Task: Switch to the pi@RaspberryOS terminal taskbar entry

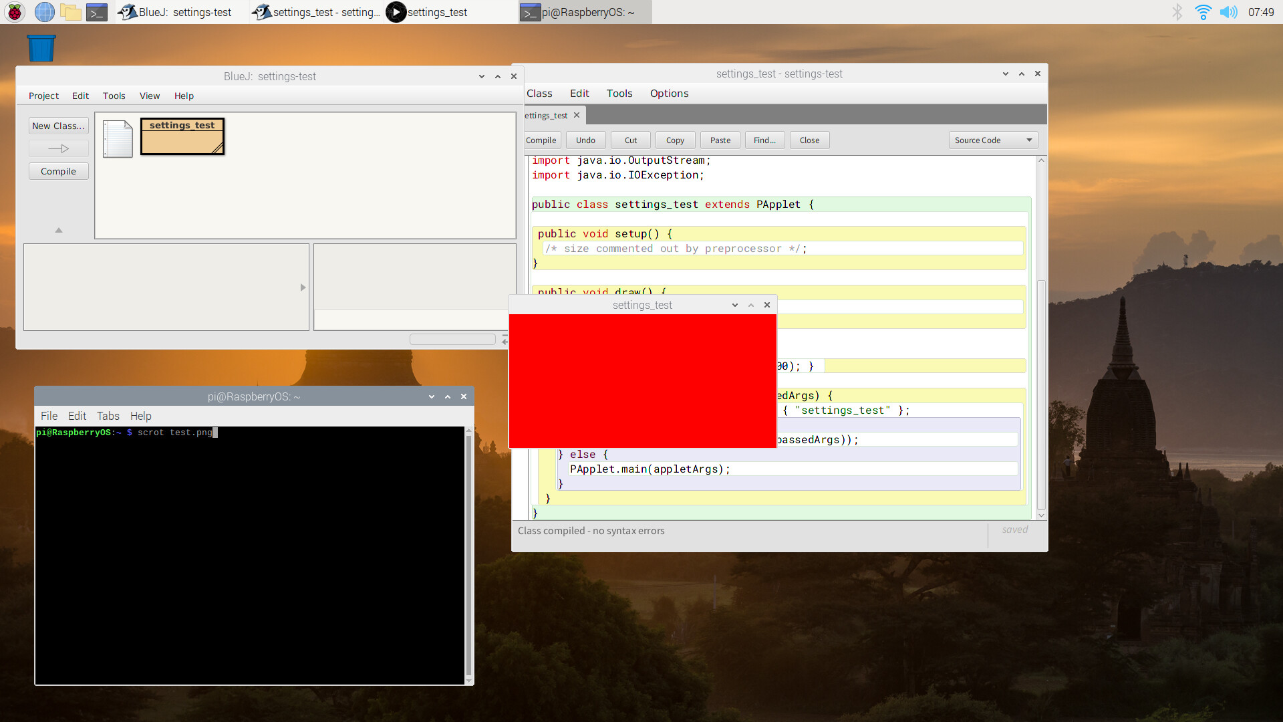Action: 585,12
